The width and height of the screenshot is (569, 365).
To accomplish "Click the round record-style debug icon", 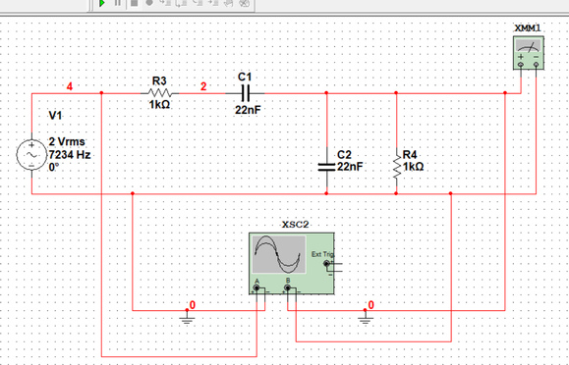I will point(149,3).
